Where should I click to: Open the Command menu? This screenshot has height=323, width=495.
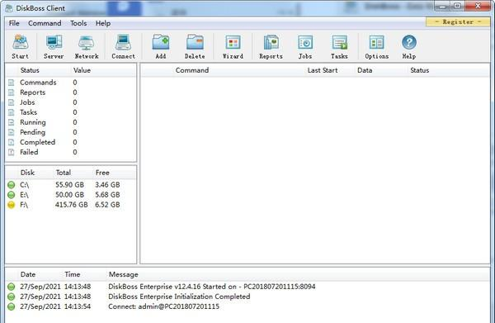pyautogui.click(x=45, y=23)
